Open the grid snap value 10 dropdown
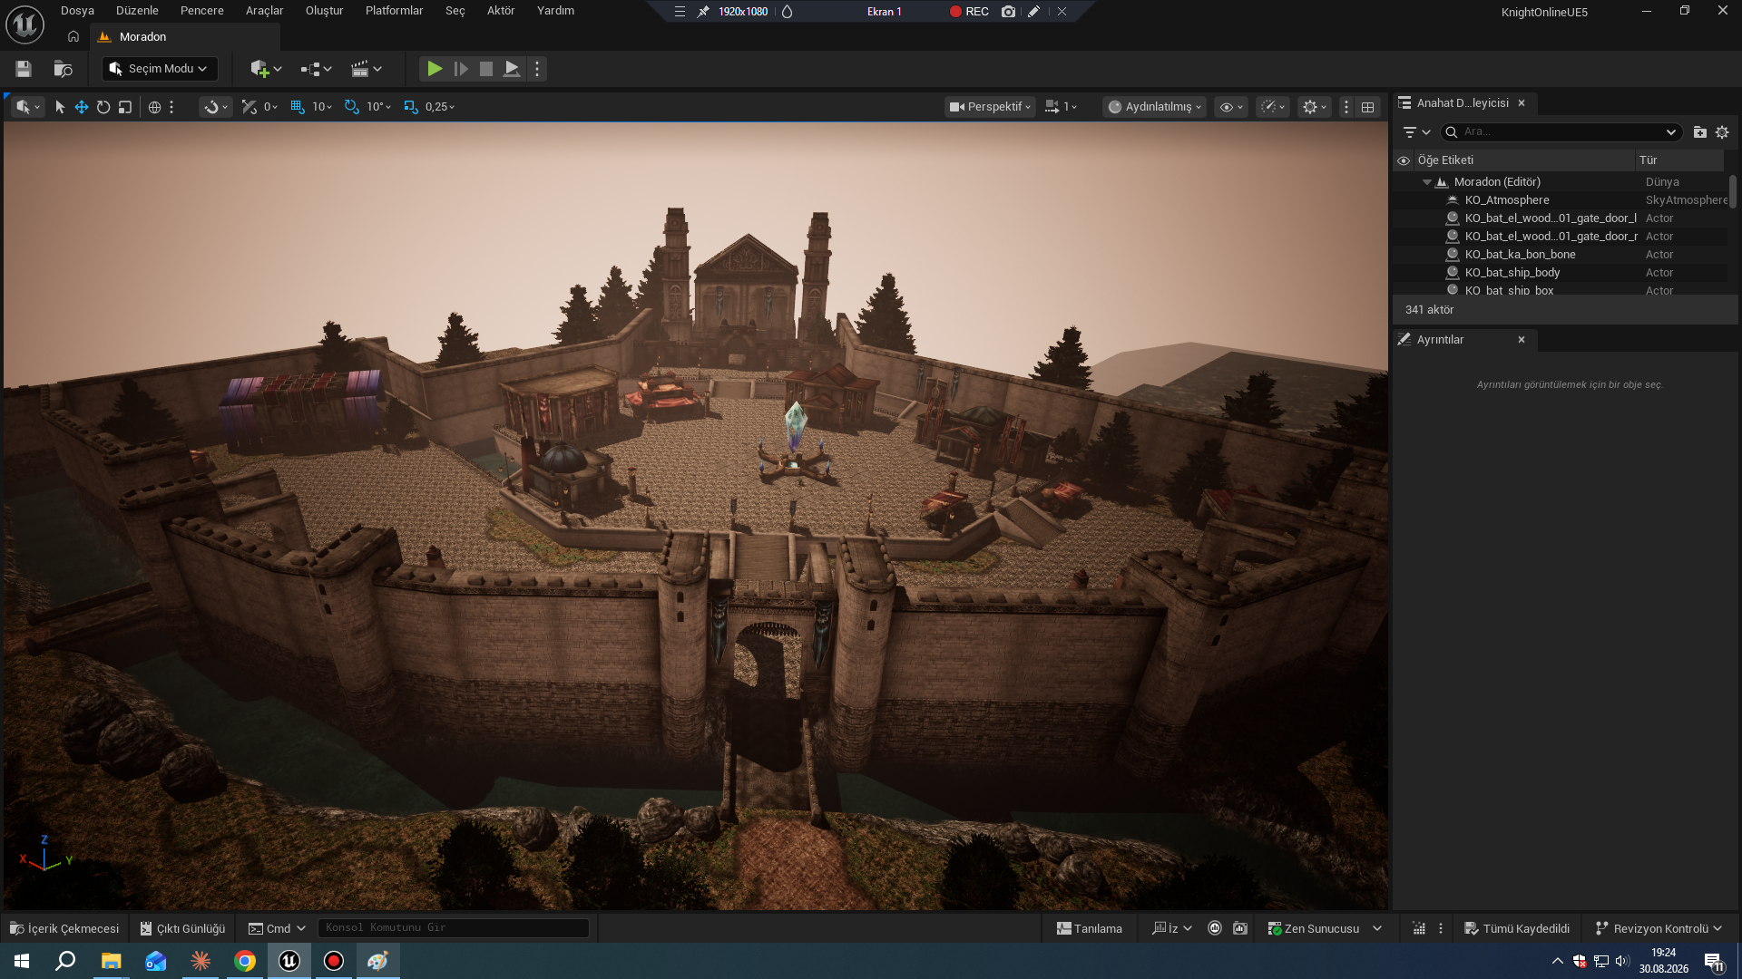Image resolution: width=1742 pixels, height=979 pixels. coord(322,107)
